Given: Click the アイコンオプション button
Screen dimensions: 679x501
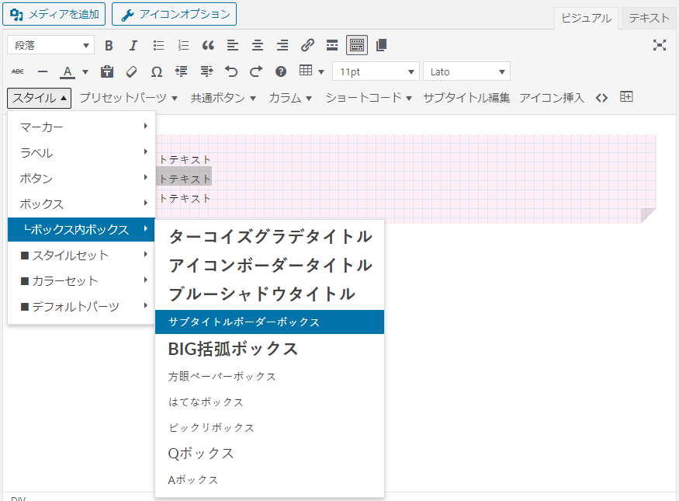Looking at the screenshot, I should 174,14.
